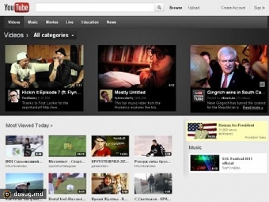Open Most Viewed Today link
The height and width of the screenshot is (202, 269).
tap(29, 126)
